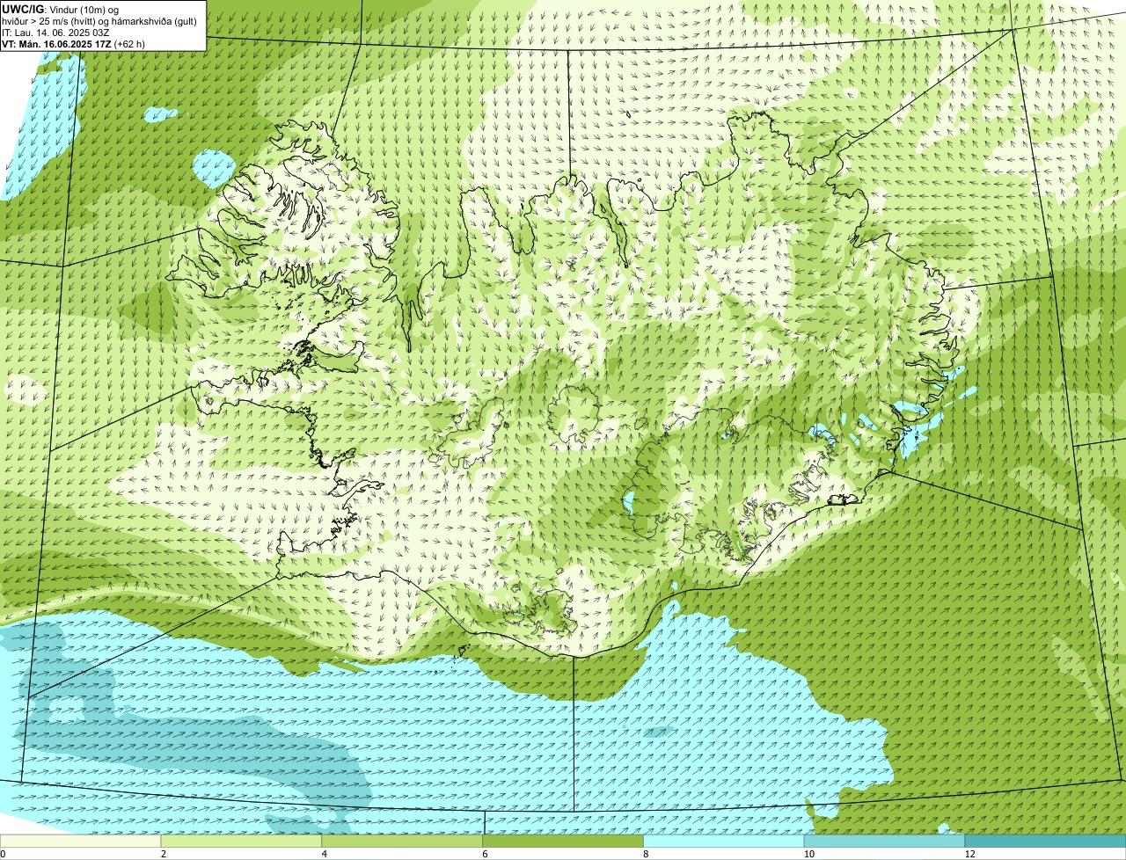Image resolution: width=1126 pixels, height=860 pixels.
Task: Click the teal 10–12 legend swatch
Action: (885, 842)
